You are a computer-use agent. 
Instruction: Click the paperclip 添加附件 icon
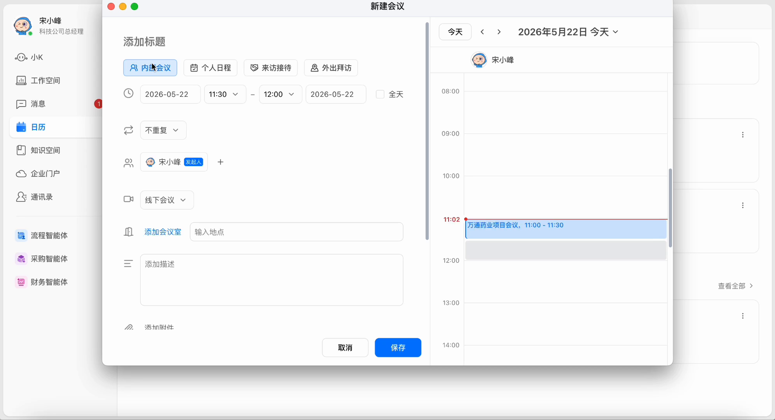point(129,327)
